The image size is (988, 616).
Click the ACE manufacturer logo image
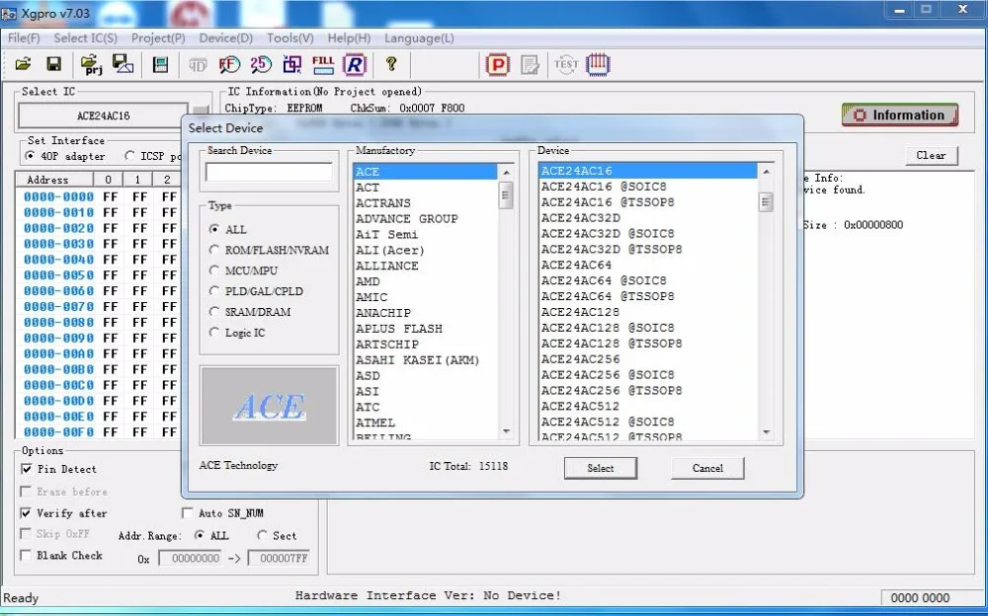coord(269,407)
